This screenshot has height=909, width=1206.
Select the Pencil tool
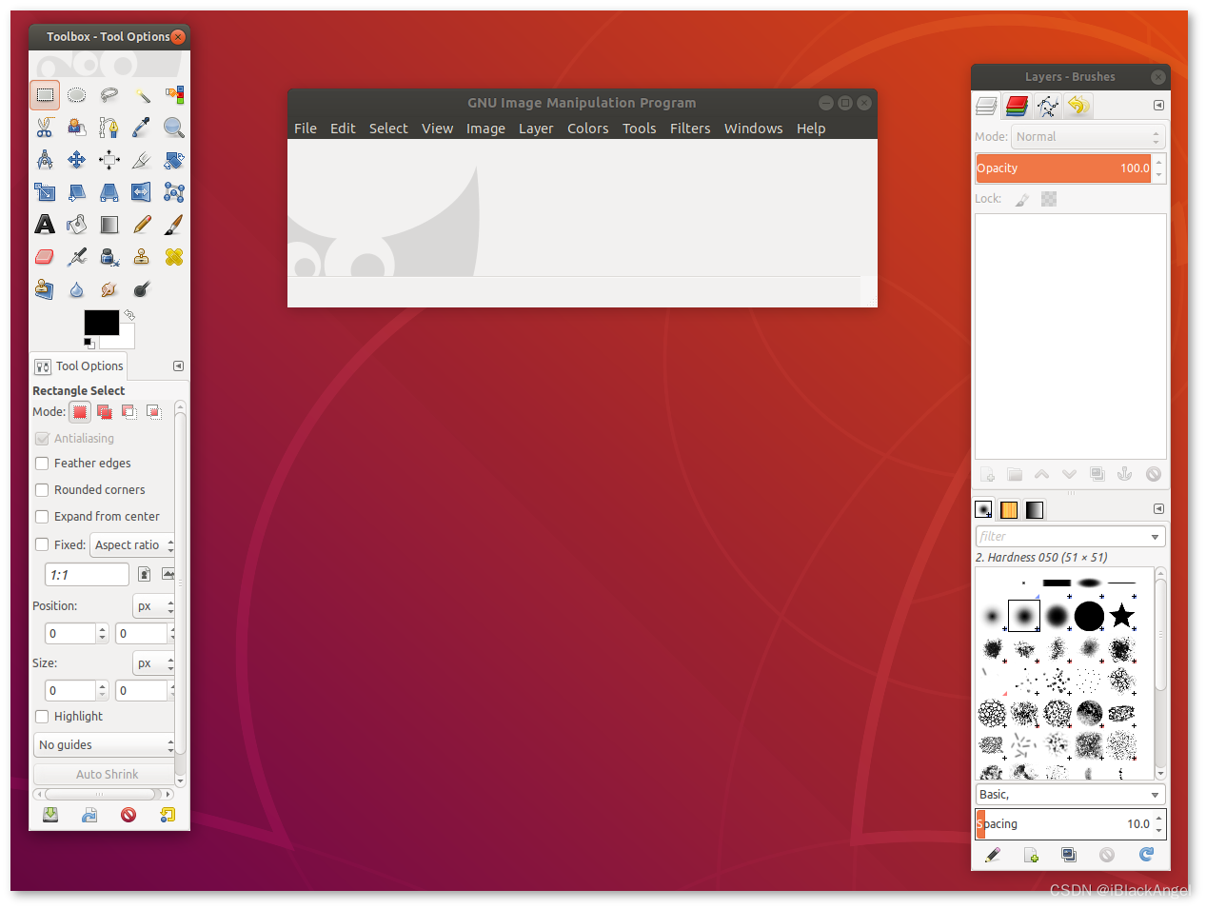(x=142, y=225)
